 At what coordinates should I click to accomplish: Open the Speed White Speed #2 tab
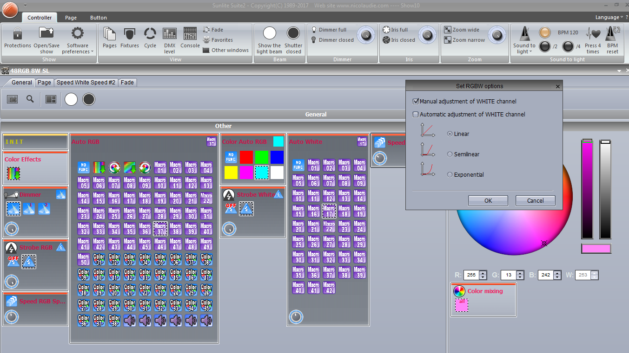click(86, 83)
